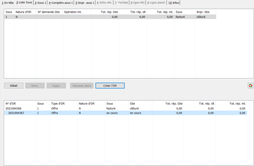Click the Opération int. column header

tap(73, 12)
